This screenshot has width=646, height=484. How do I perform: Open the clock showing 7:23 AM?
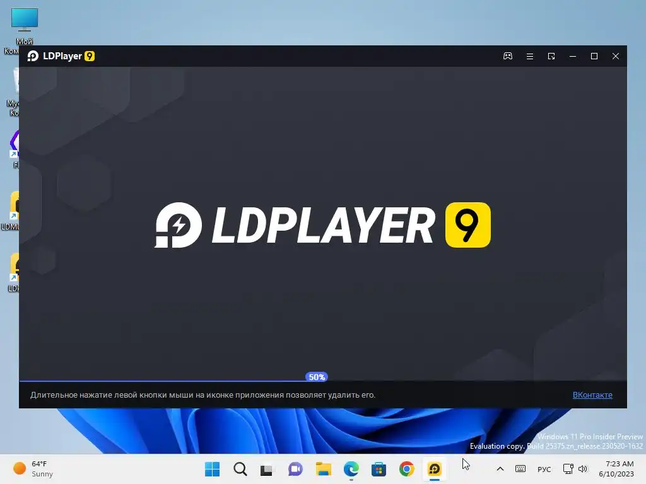[616, 469]
